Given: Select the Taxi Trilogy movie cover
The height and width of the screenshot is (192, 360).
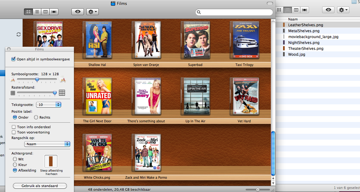Looking at the screenshot, I should (x=244, y=40).
